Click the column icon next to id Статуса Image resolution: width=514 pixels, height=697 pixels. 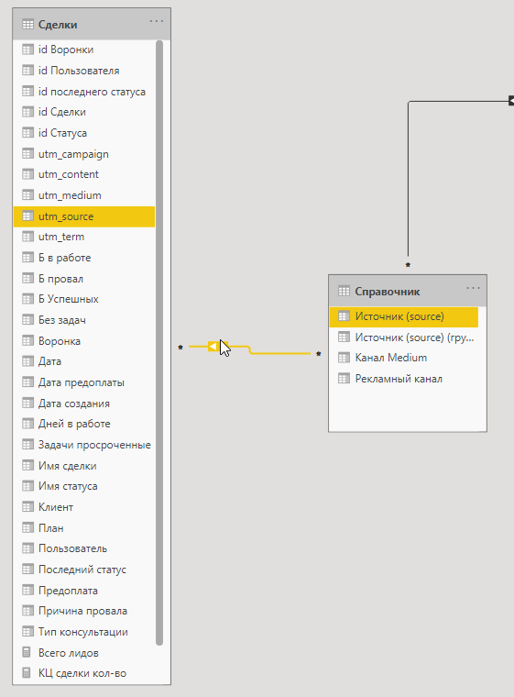tap(27, 132)
